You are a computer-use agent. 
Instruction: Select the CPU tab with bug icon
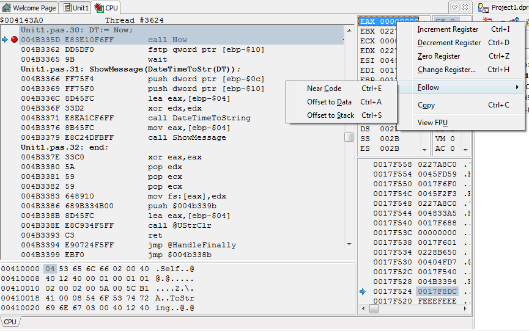pyautogui.click(x=106, y=8)
